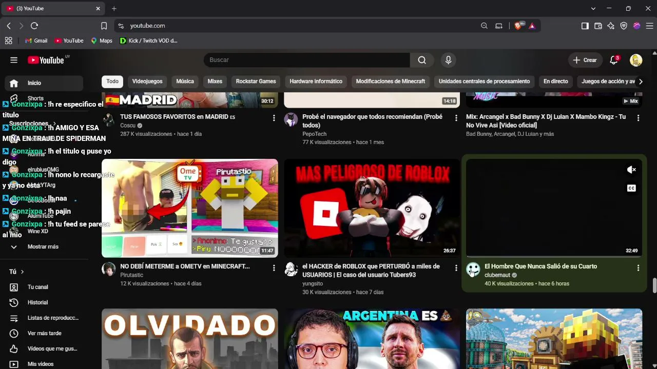Open the browser main menu
This screenshot has width=657, height=369.
[649, 26]
